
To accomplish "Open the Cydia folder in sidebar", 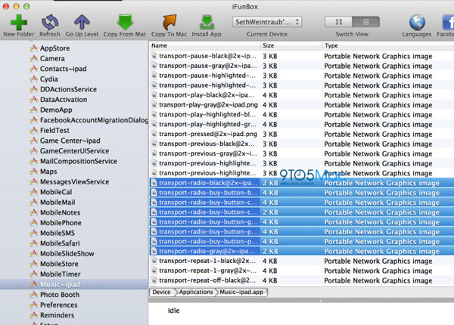I will coord(50,79).
